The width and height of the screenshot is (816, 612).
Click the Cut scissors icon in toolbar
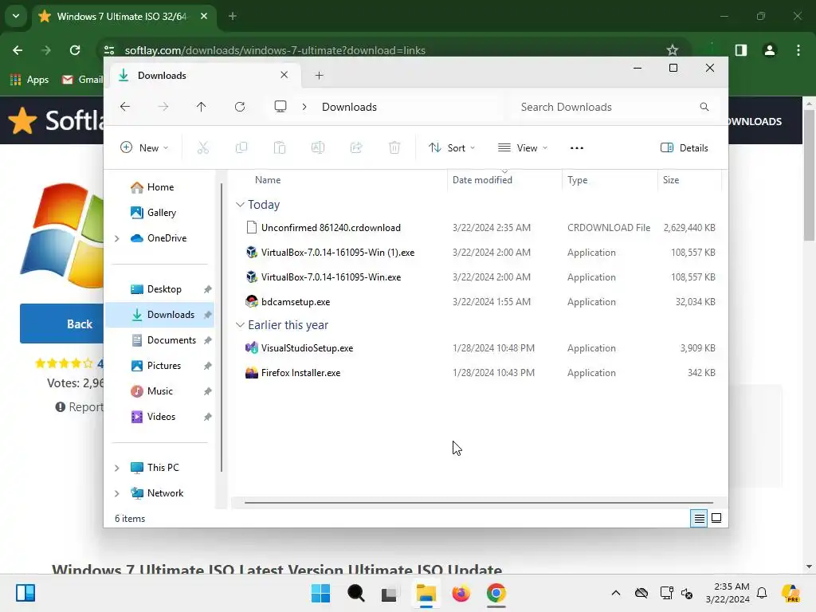coord(203,147)
